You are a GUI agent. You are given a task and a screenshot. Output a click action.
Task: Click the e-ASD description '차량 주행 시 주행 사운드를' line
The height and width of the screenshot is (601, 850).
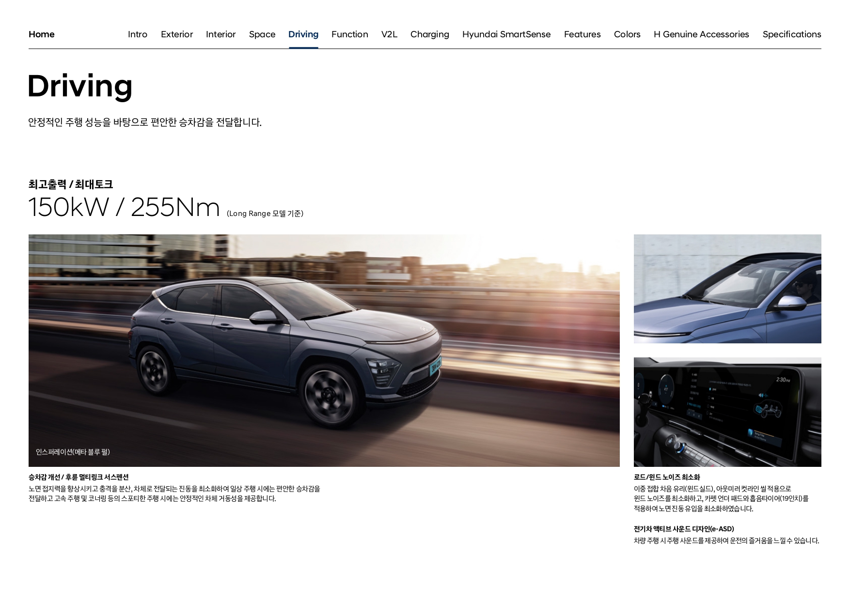726,540
